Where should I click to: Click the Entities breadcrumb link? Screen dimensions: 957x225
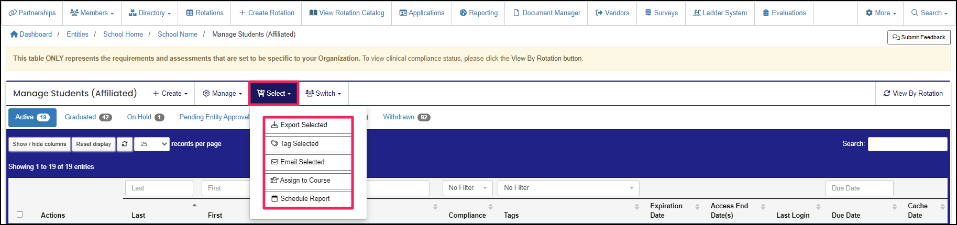pyautogui.click(x=78, y=35)
